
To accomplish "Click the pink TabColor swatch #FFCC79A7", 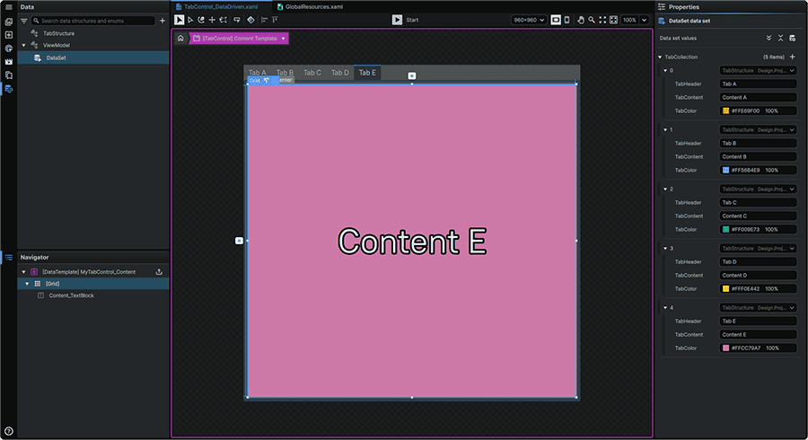I will 726,348.
